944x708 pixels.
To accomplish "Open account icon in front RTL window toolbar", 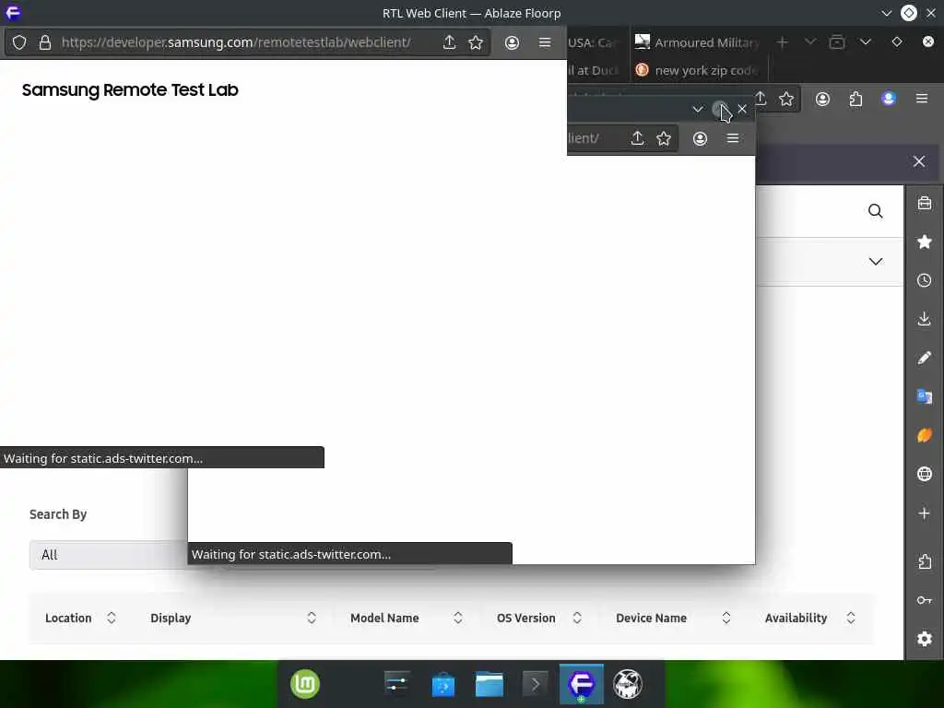I will pyautogui.click(x=512, y=42).
